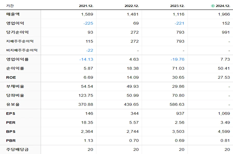The image size is (233, 154).
Task: Click the 유보율 value 370.88
Action: click(x=86, y=104)
